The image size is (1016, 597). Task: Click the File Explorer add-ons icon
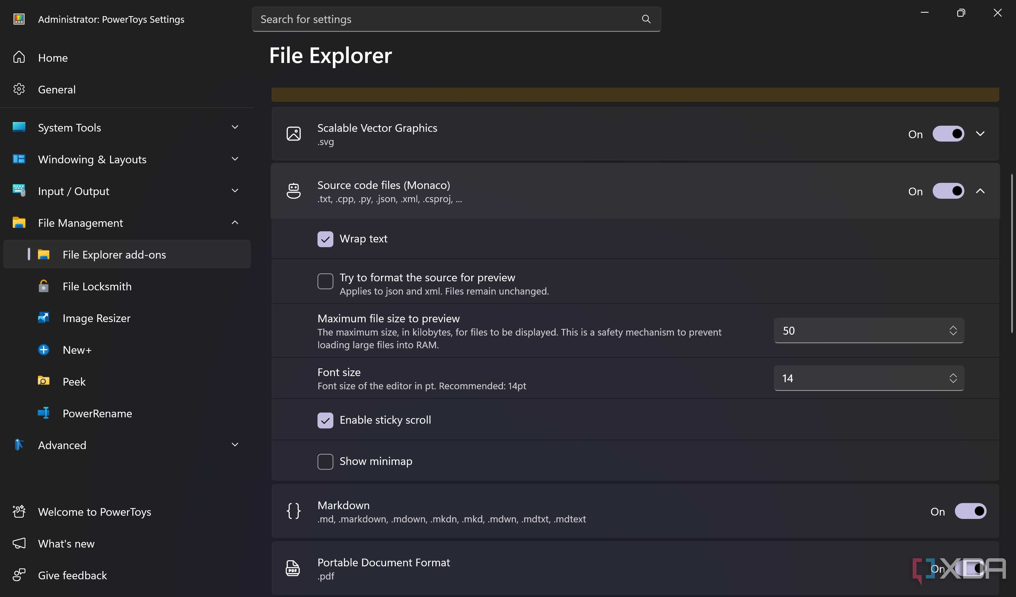[44, 254]
